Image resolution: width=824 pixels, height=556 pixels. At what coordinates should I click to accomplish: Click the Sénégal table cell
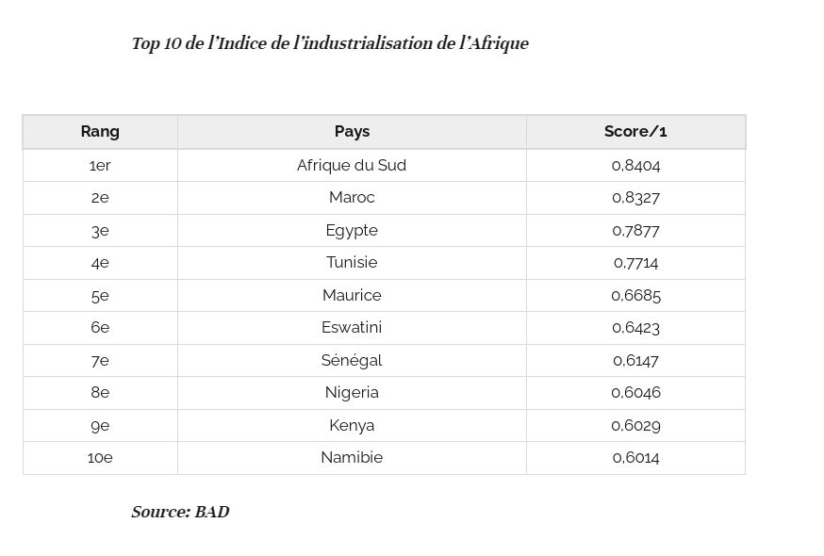point(352,361)
